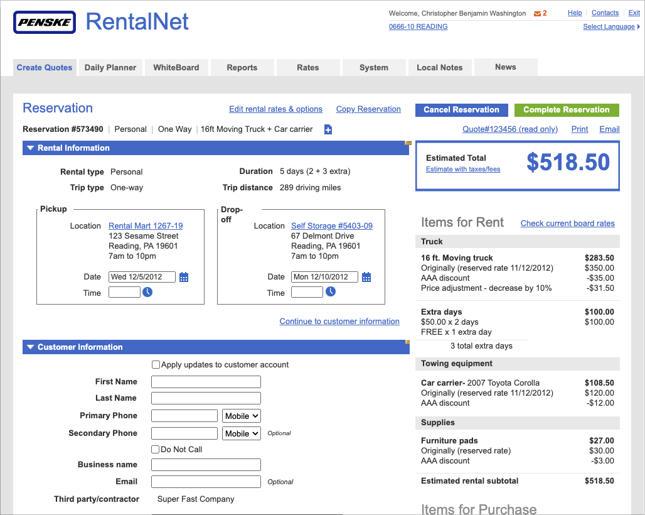The width and height of the screenshot is (645, 515).
Task: Click the Super Fast Company text
Action: point(196,499)
